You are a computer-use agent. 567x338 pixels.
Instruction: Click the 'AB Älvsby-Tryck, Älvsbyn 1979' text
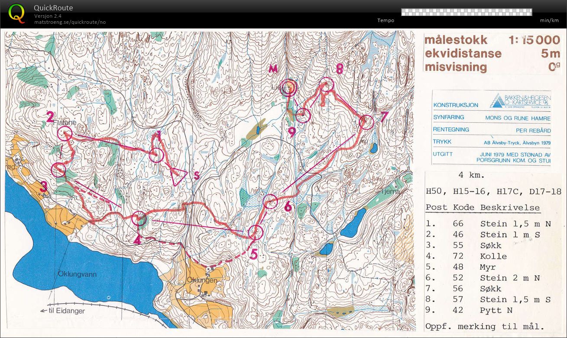pos(517,142)
